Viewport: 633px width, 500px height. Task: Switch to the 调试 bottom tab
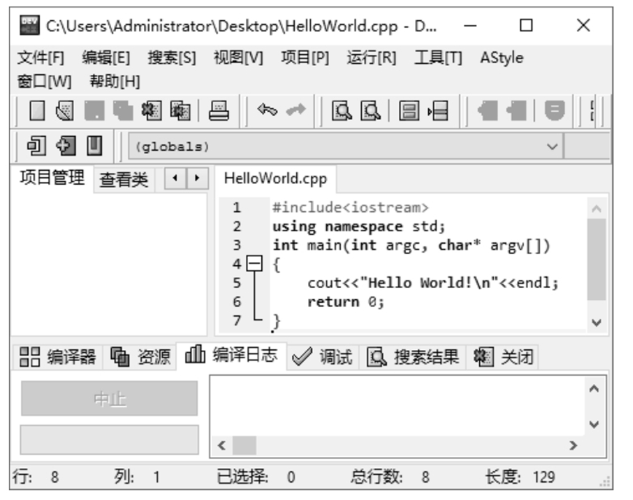(x=322, y=357)
